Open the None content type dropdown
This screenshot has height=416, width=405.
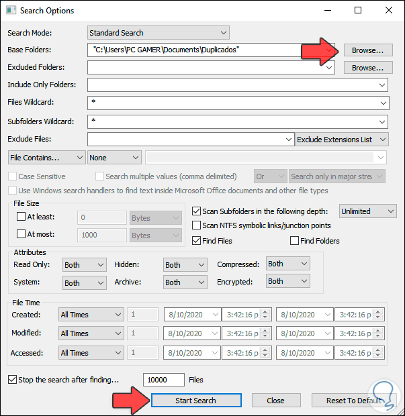pos(114,158)
